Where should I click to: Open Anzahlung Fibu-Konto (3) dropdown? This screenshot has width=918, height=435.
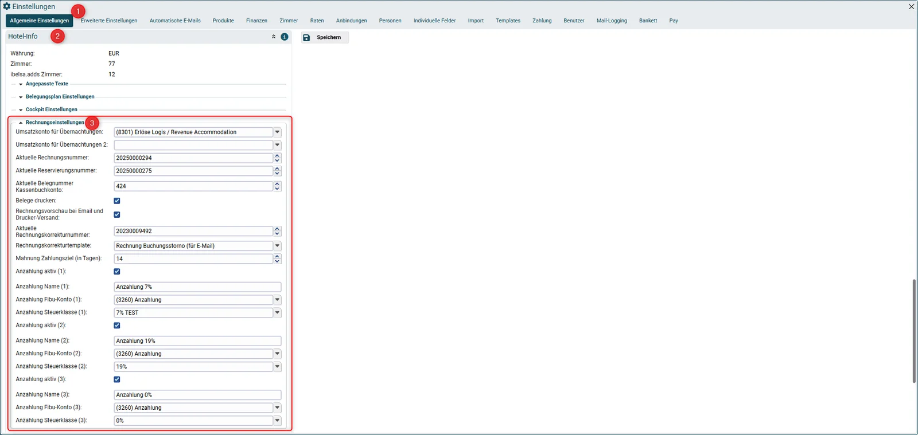click(277, 407)
